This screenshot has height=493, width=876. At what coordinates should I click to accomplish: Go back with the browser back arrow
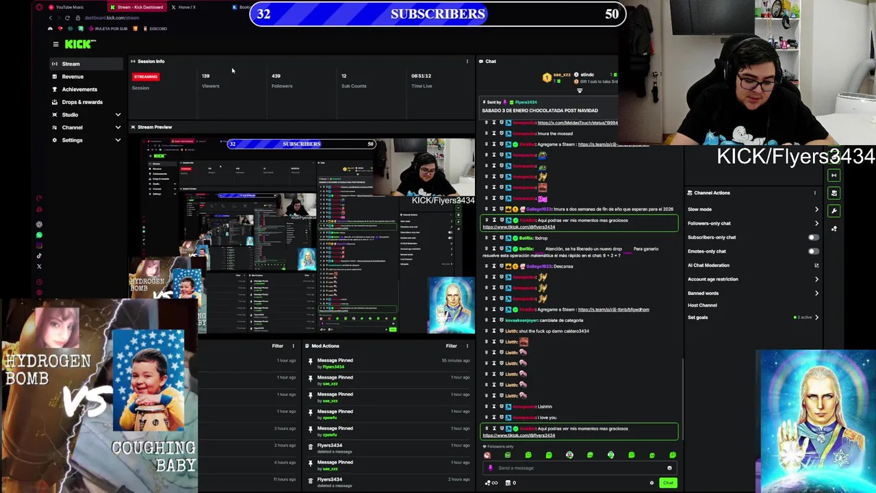50,18
